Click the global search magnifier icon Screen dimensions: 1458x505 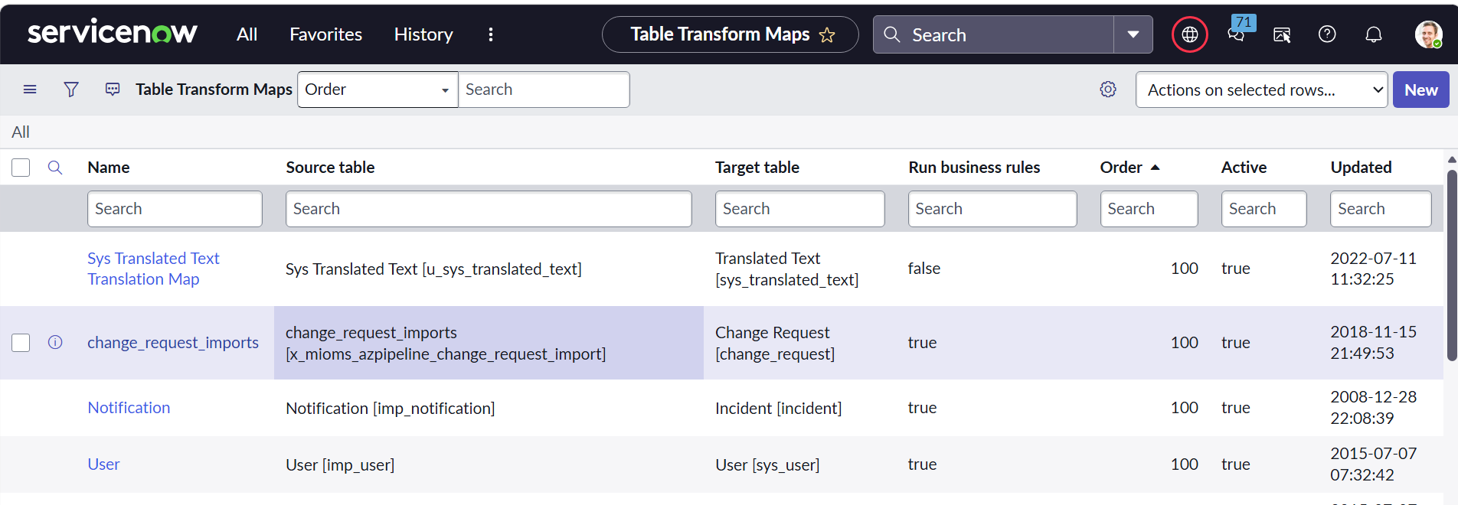892,34
